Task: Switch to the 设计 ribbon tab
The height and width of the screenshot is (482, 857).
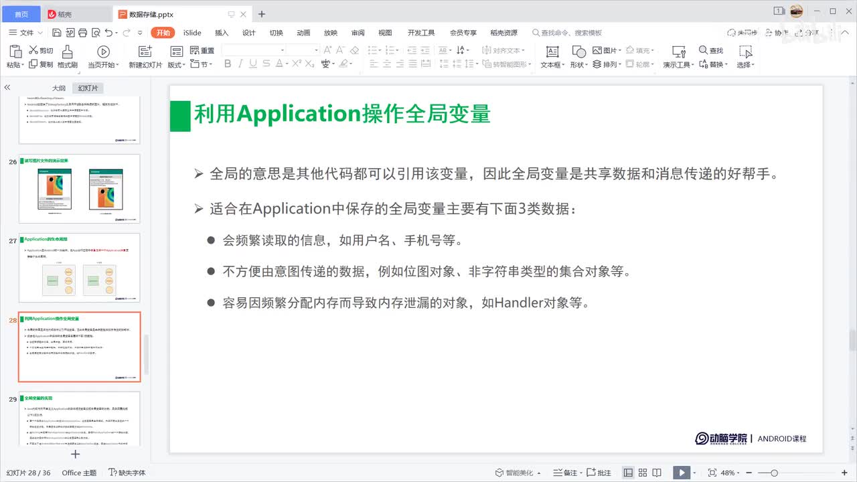Action: (x=249, y=33)
